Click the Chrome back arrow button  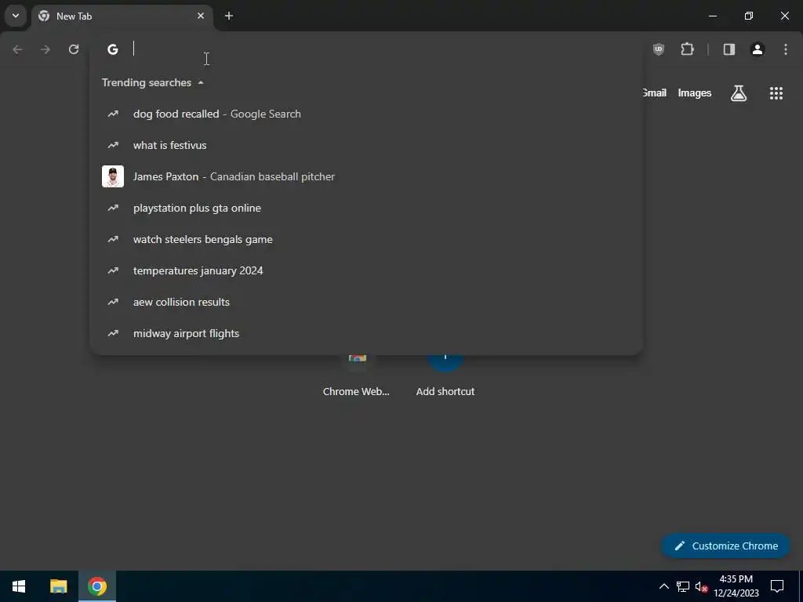pyautogui.click(x=17, y=49)
